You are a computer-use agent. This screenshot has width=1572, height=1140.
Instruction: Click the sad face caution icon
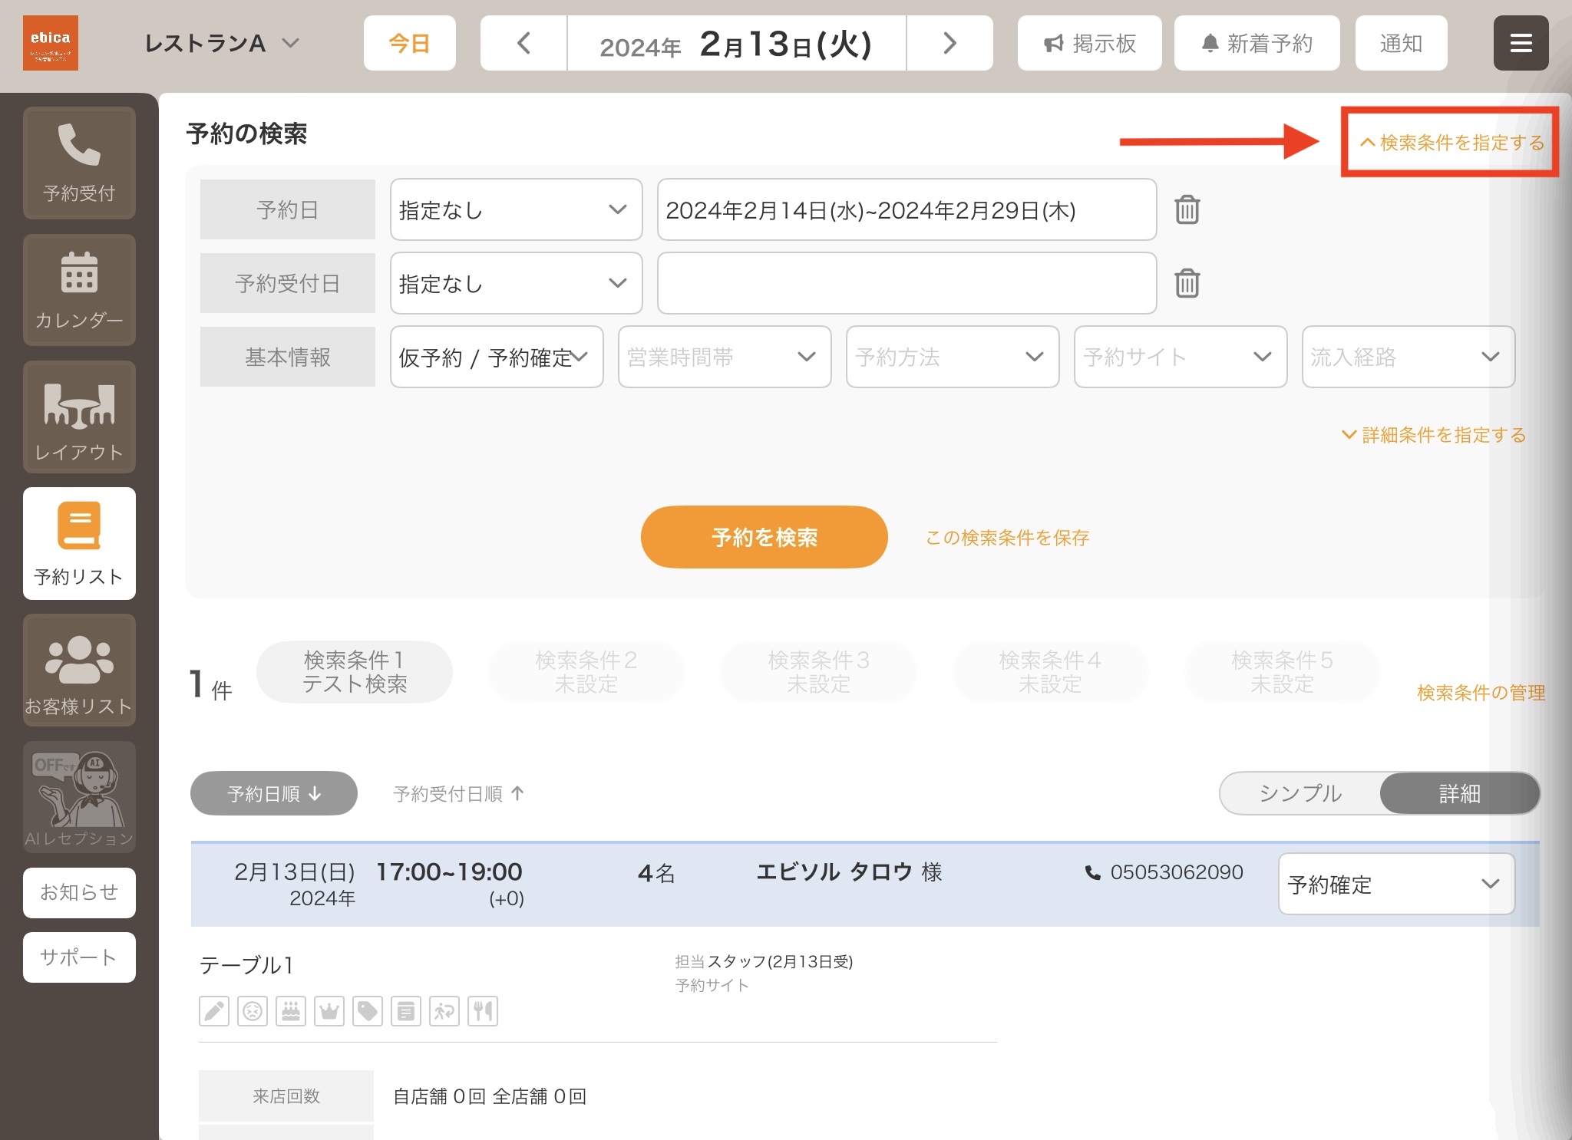point(253,1011)
